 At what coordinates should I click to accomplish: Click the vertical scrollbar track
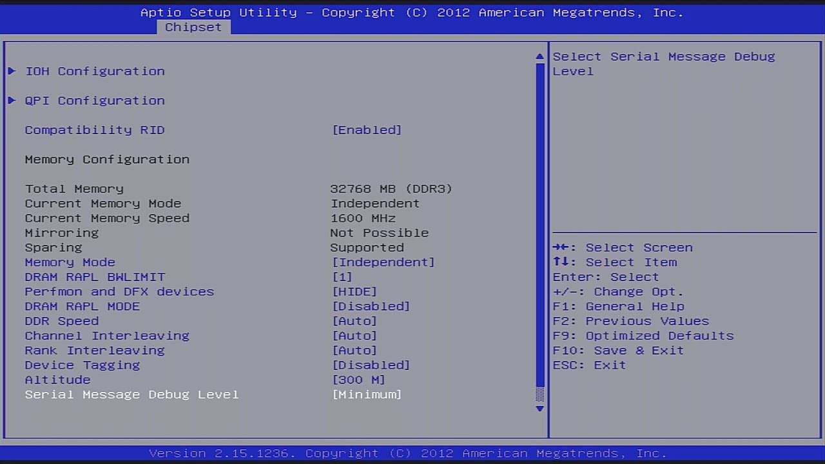pyautogui.click(x=540, y=226)
